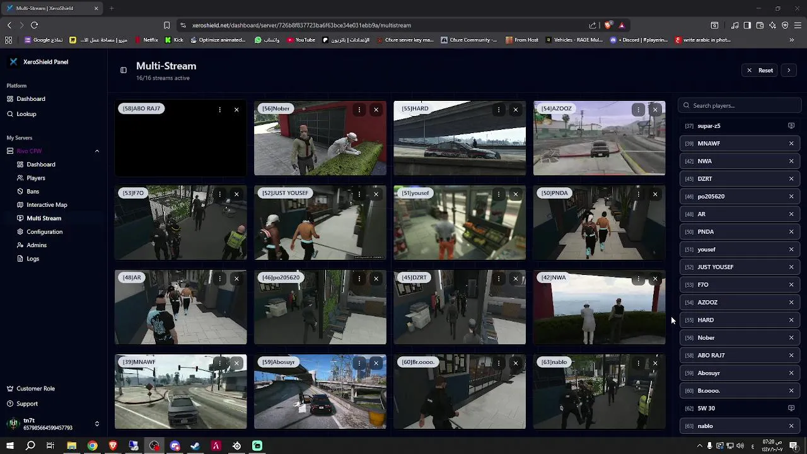
Task: Remove DZRT stream via sidebar X
Action: (791, 178)
